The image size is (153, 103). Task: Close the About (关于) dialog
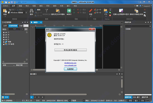click(92, 29)
